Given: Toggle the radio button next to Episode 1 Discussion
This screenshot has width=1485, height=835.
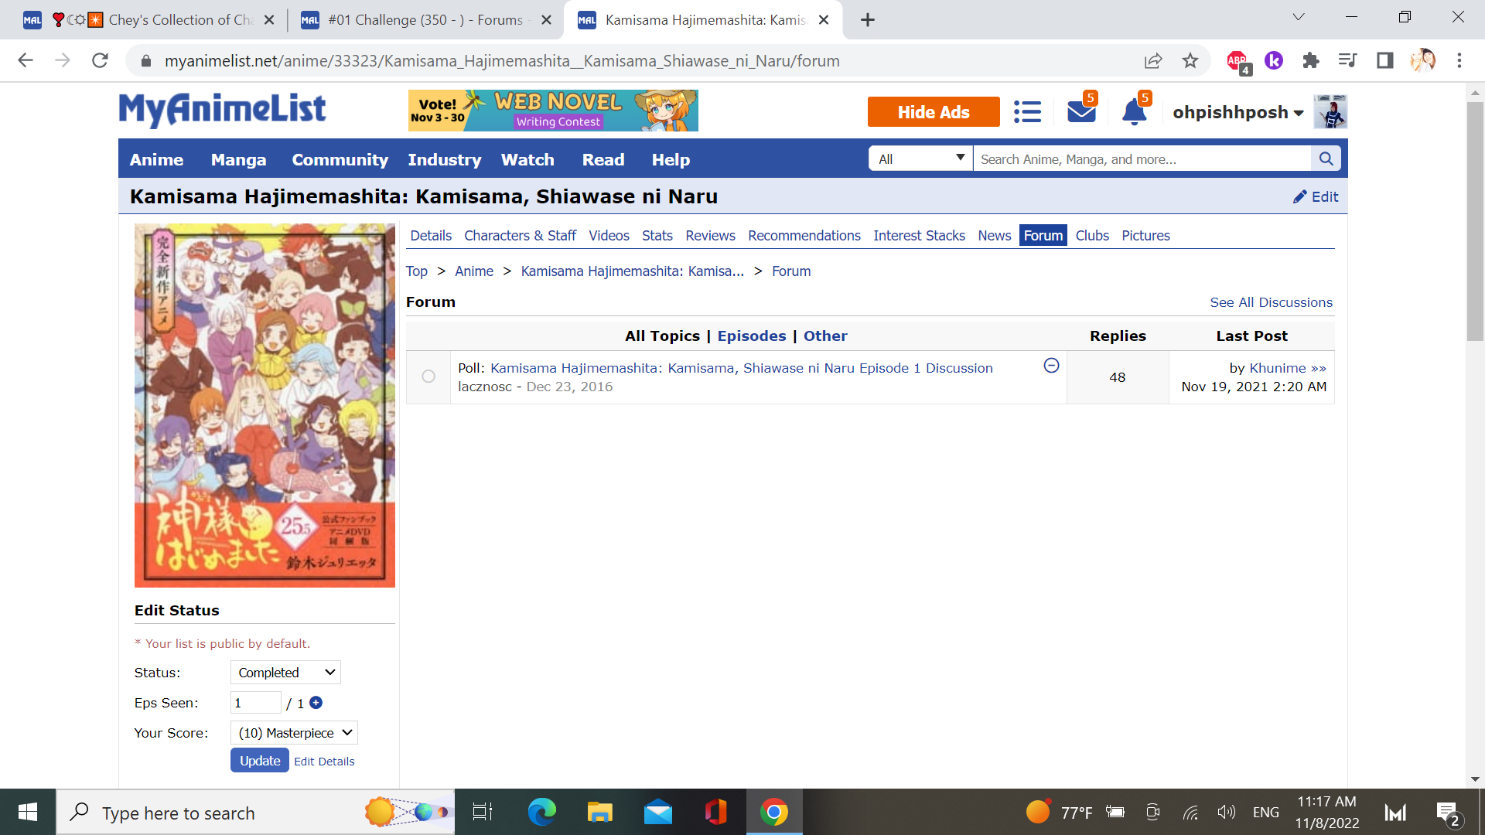Looking at the screenshot, I should coord(428,377).
